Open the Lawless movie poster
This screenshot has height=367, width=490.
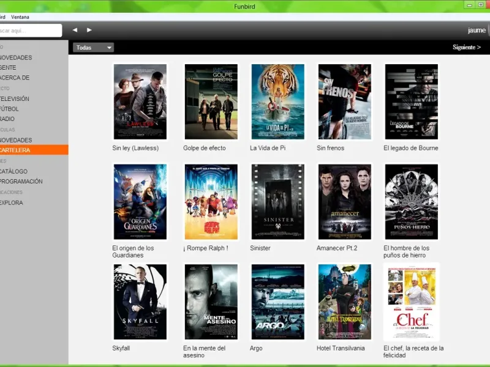pos(140,102)
